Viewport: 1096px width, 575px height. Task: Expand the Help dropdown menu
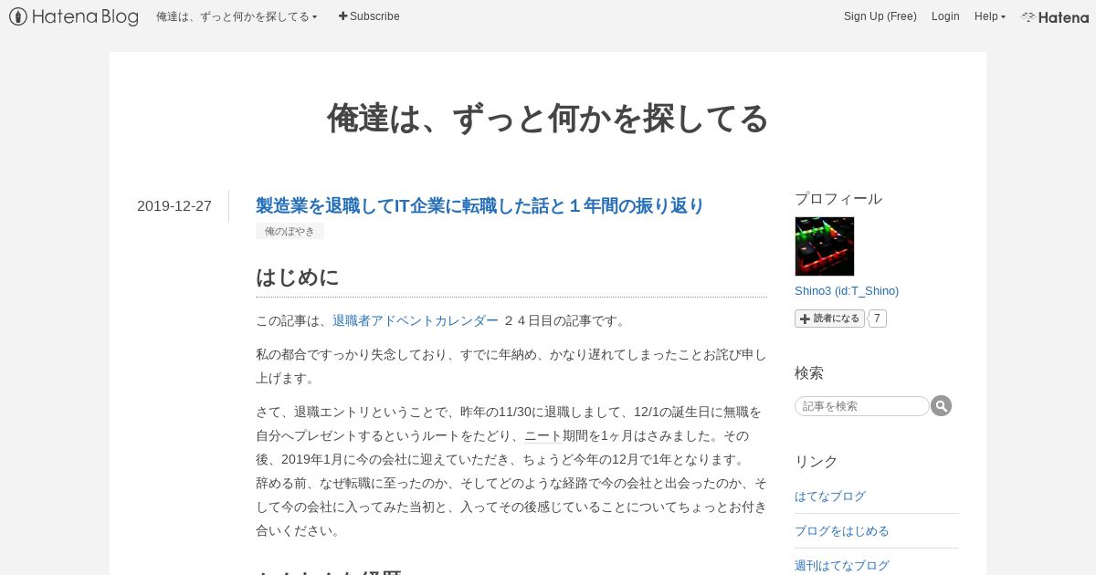989,16
